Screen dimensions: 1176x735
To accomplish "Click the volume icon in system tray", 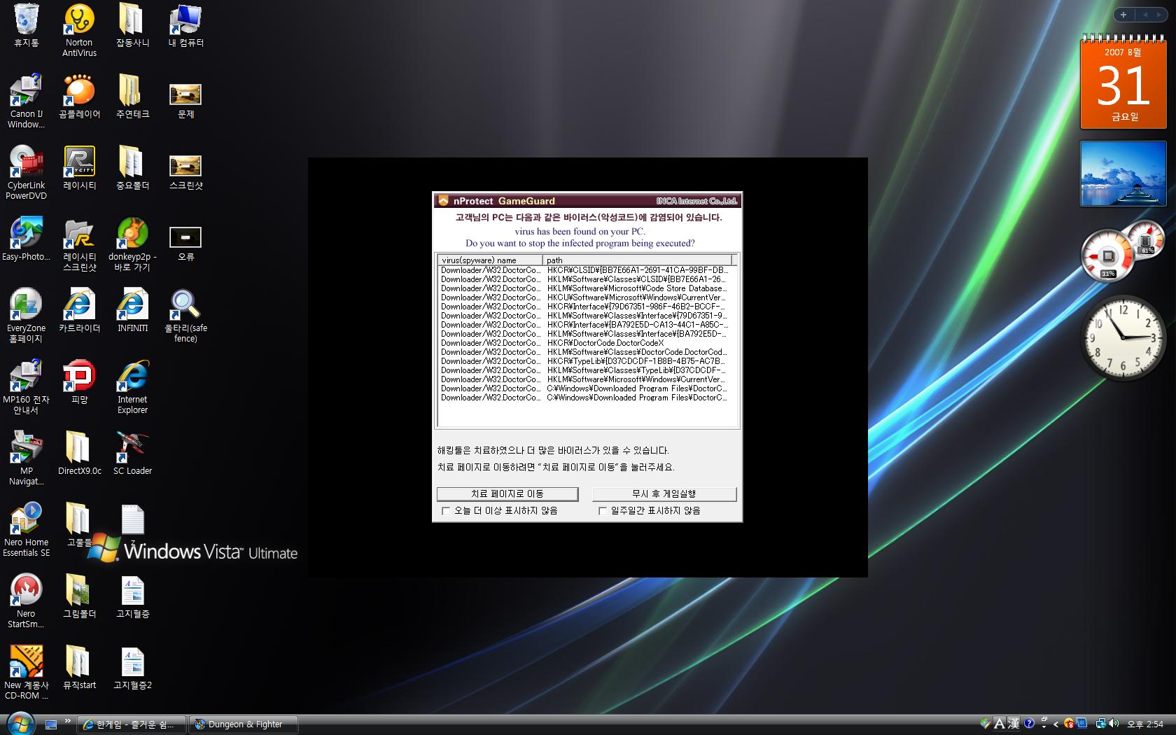I will (x=1114, y=724).
